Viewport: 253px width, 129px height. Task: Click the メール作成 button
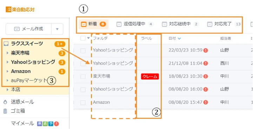click(28, 29)
